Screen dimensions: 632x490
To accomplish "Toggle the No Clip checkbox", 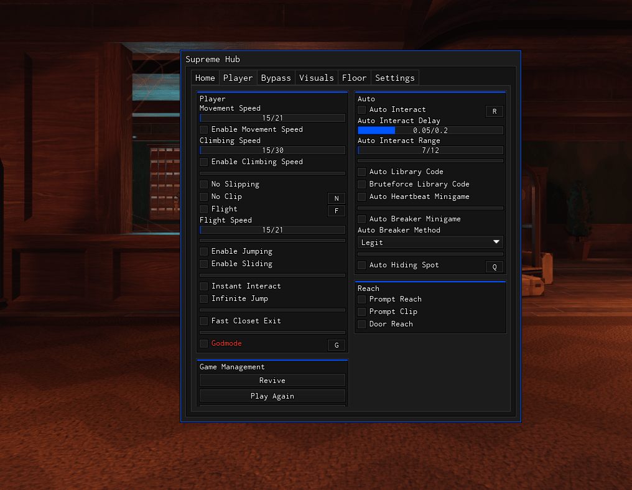I will [x=204, y=196].
